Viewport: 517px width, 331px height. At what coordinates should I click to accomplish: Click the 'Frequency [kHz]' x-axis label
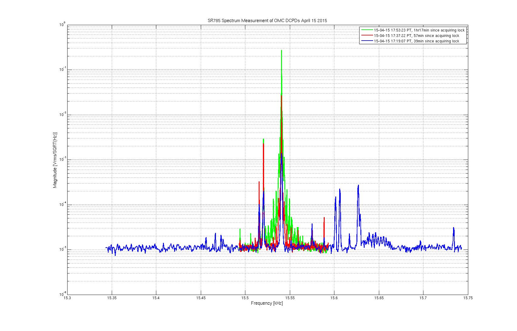[x=267, y=303]
